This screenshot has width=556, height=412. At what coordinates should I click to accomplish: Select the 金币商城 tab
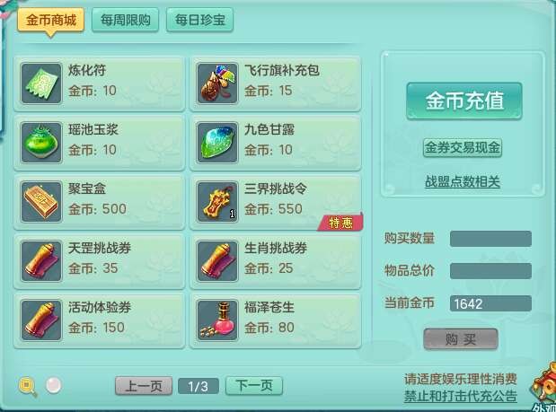50,21
